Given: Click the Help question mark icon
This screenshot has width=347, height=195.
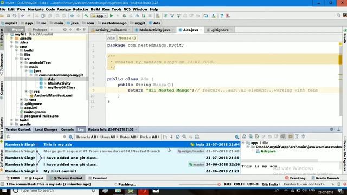Looking at the screenshot, I should [x=222, y=16].
